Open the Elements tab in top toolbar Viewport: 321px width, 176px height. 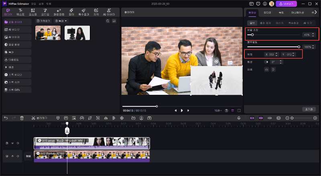(x=33, y=12)
